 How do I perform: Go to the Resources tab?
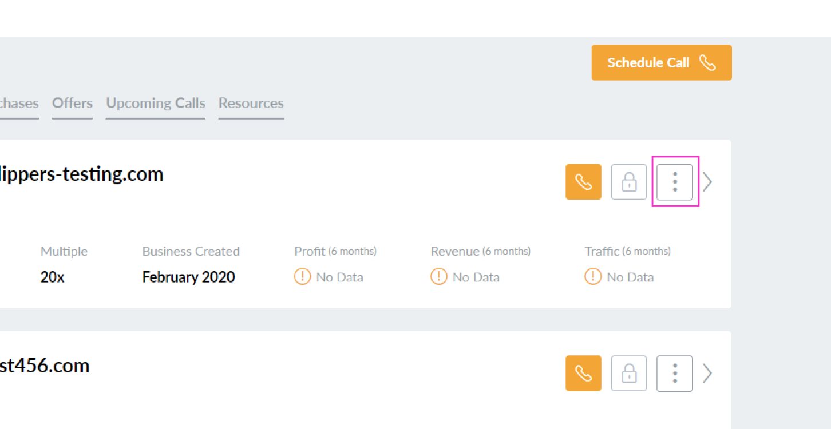251,104
